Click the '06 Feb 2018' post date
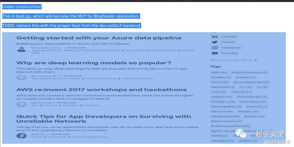The width and height of the screenshot is (294, 147). [60, 134]
